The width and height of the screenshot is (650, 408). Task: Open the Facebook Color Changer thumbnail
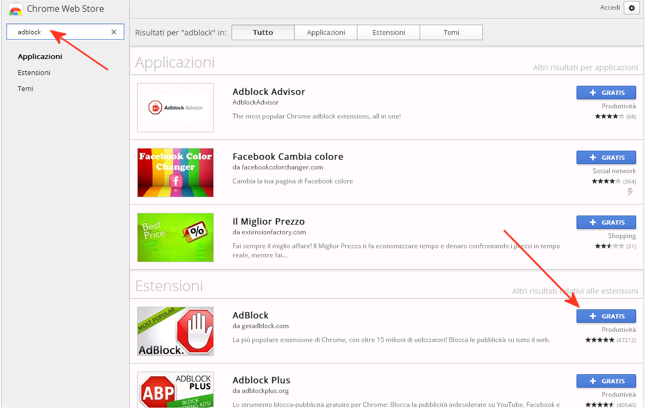175,173
